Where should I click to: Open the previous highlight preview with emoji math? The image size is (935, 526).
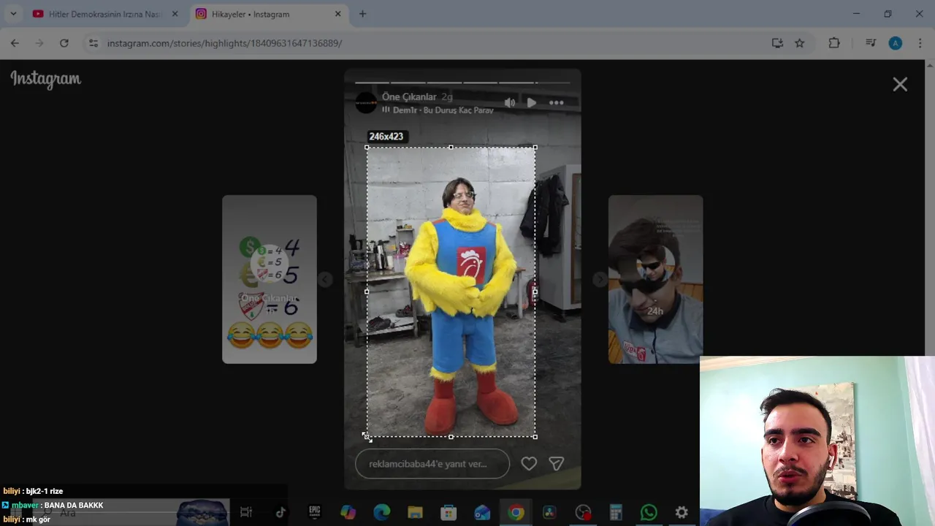pos(270,279)
